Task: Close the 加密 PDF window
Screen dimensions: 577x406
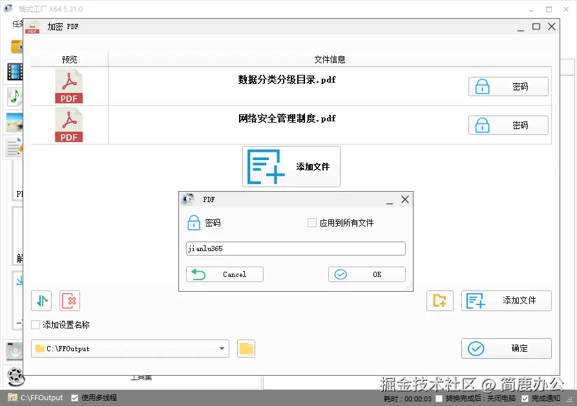Action: tap(551, 26)
